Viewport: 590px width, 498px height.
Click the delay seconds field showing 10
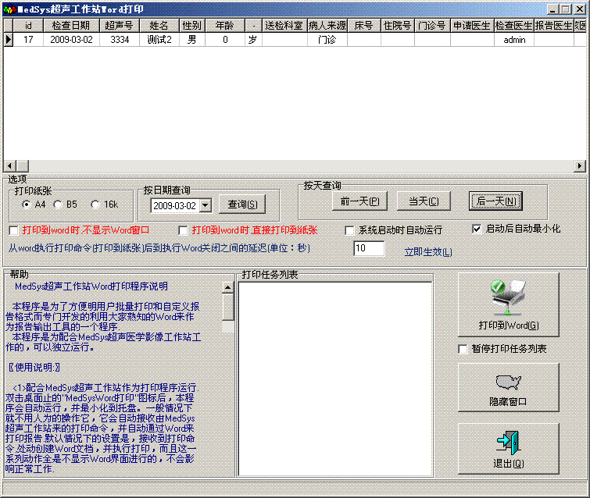coord(369,248)
